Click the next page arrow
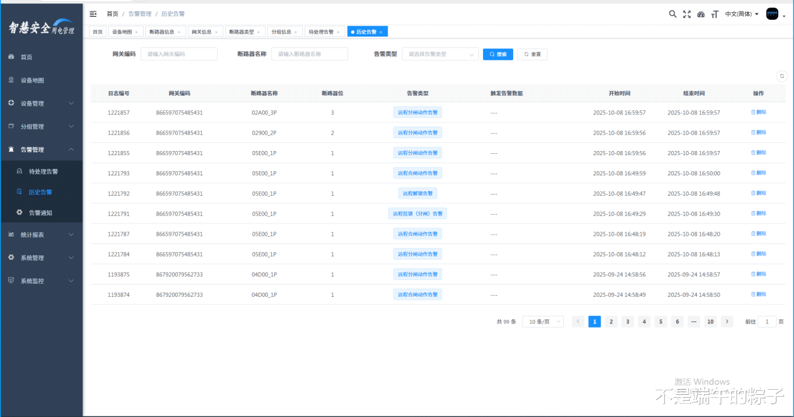Screen dimensions: 794x417 coord(727,322)
